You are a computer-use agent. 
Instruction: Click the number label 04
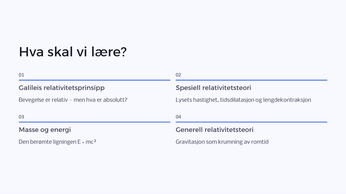(178, 117)
